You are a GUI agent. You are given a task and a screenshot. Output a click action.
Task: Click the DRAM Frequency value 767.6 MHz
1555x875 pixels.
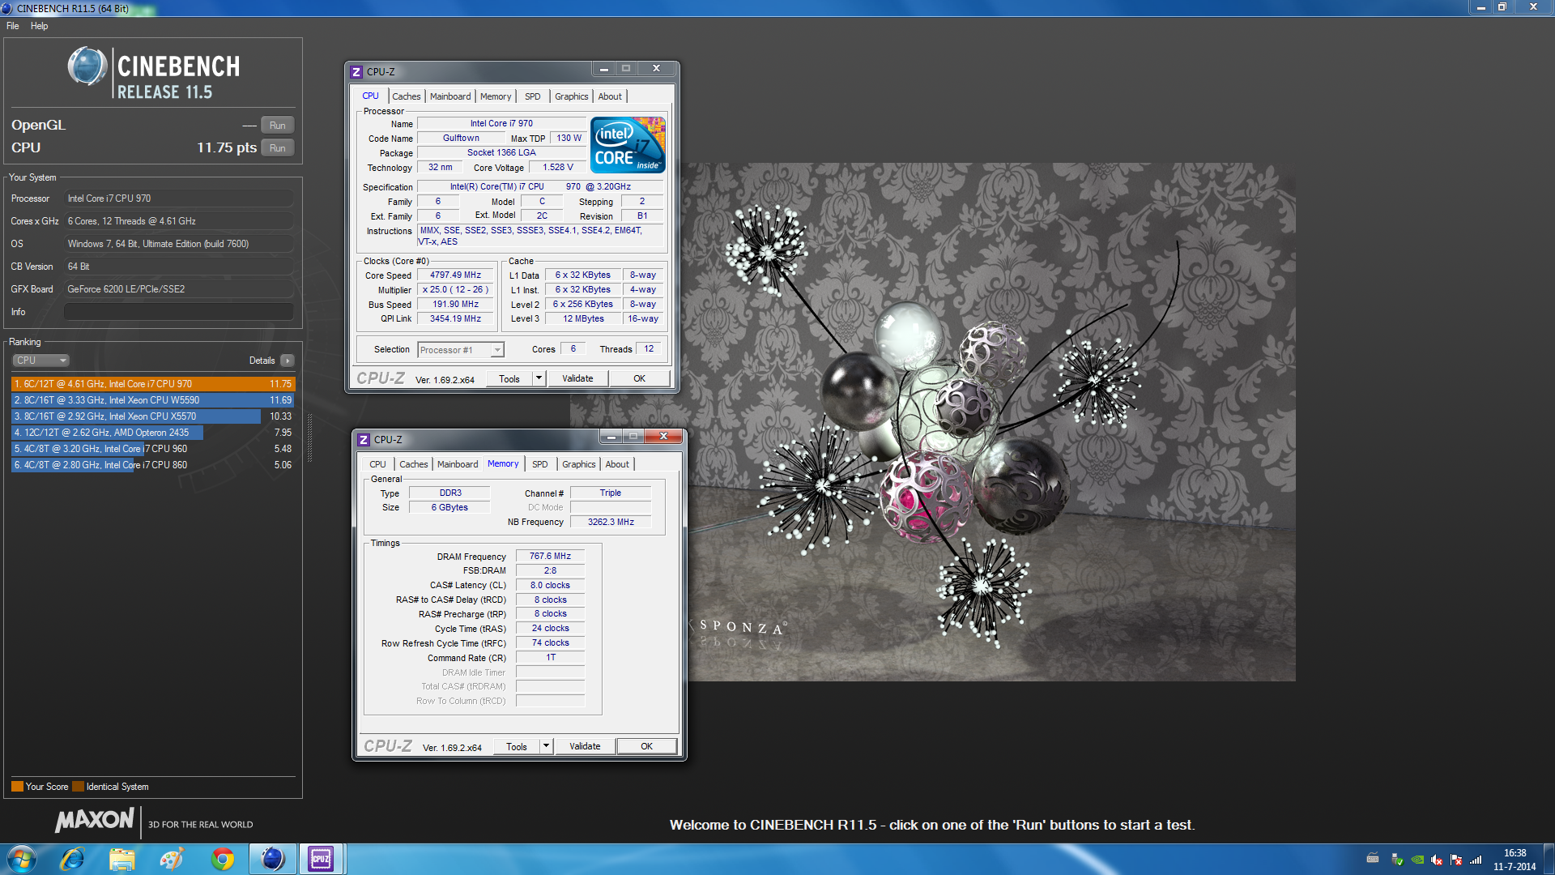(550, 556)
